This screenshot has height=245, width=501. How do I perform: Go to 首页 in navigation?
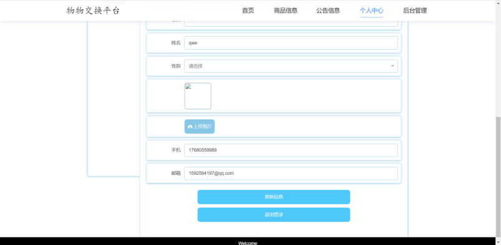coord(248,11)
